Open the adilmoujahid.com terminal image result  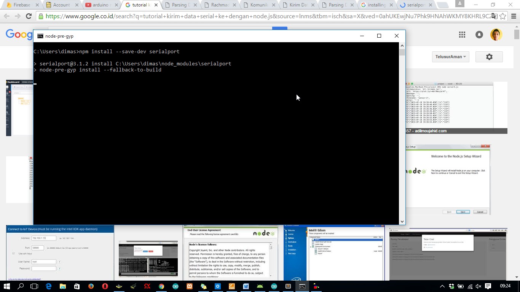[456, 108]
